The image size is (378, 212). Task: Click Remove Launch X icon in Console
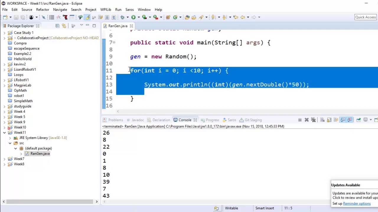[x=307, y=120]
